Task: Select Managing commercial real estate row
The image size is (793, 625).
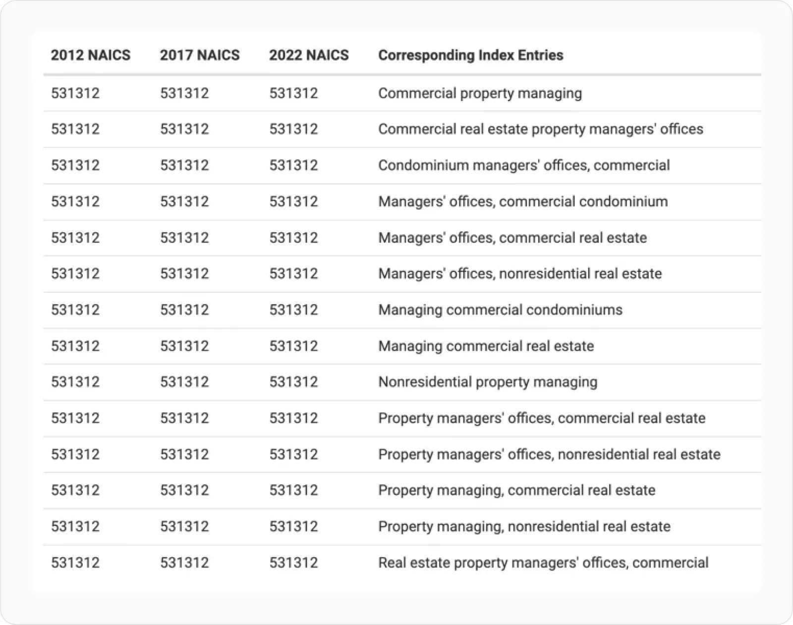Action: tap(486, 346)
